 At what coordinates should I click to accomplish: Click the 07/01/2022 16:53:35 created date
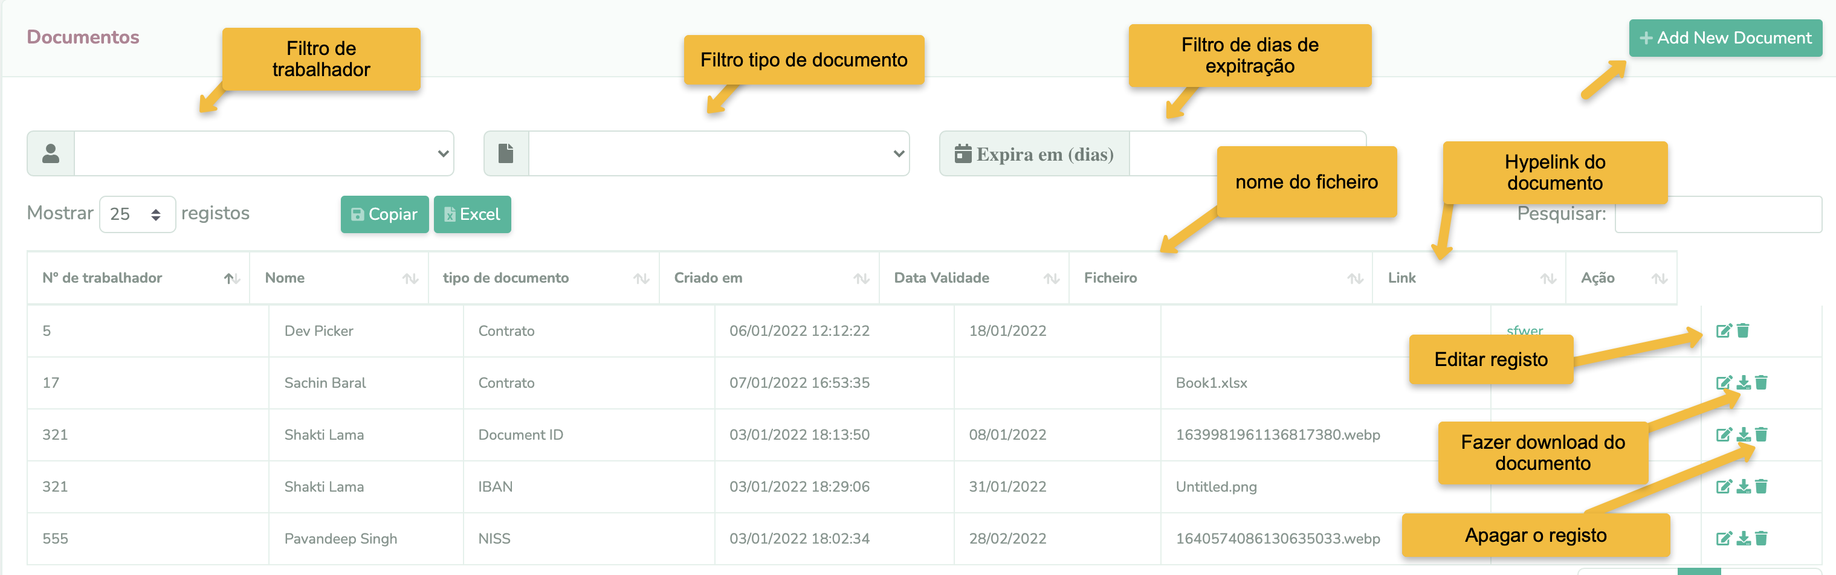[x=800, y=382]
